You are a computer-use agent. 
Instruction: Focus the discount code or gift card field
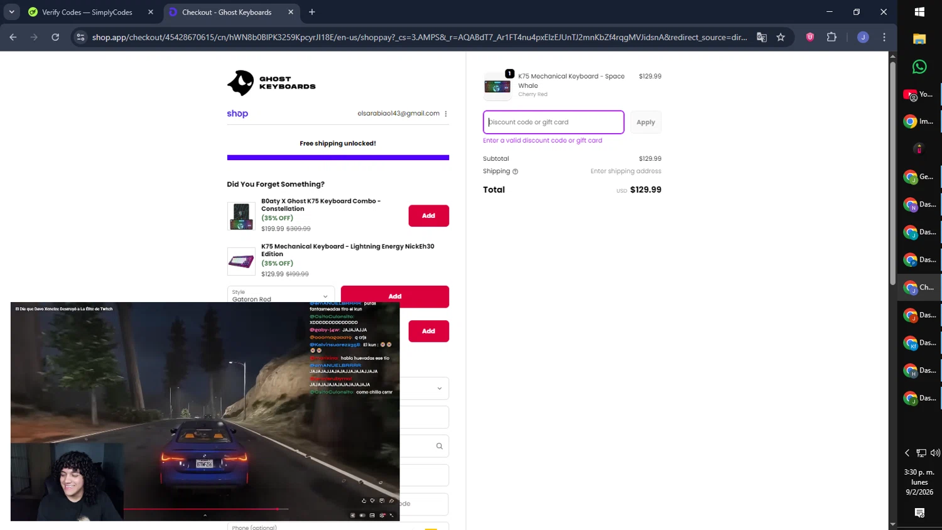(553, 122)
